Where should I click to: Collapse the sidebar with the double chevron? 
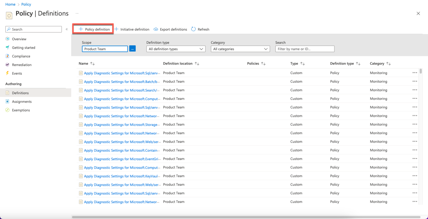67,29
